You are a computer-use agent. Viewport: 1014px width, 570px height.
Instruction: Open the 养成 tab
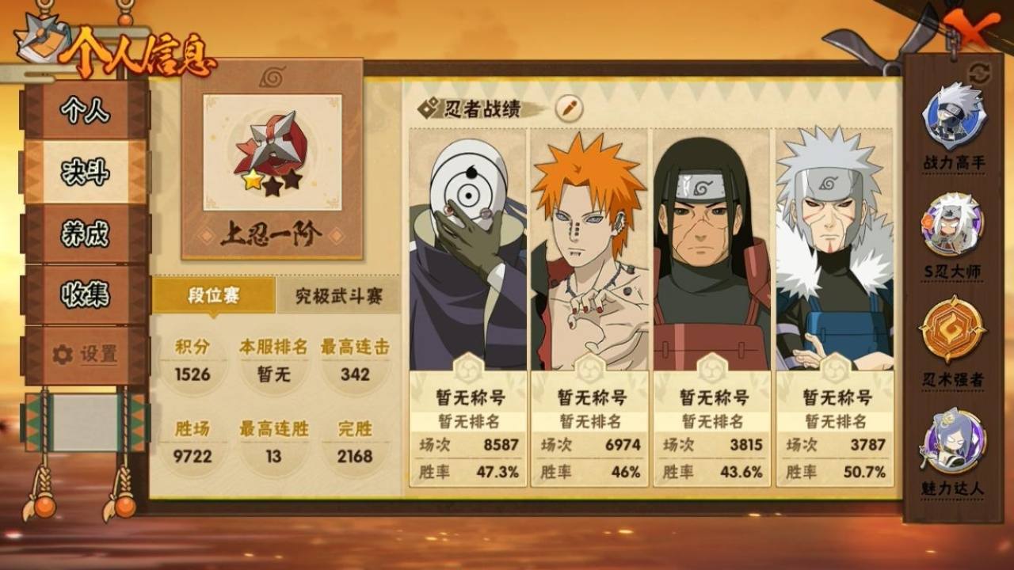[x=86, y=234]
